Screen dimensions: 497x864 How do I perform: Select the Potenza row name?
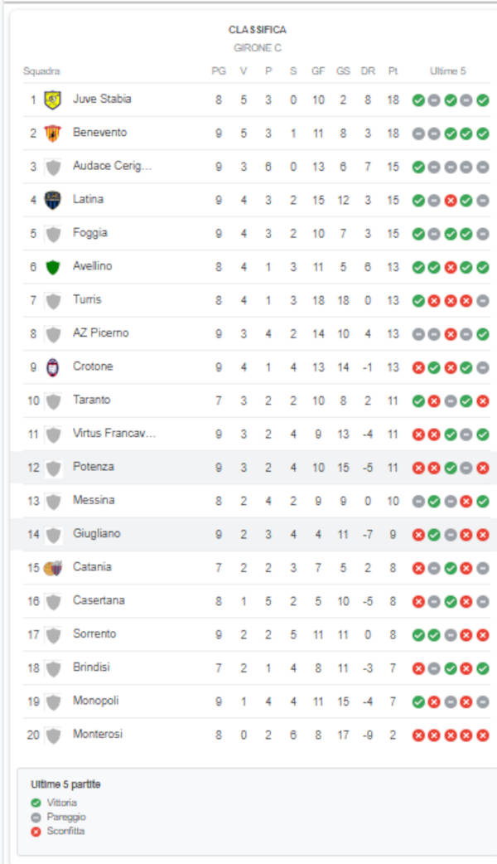click(x=94, y=468)
